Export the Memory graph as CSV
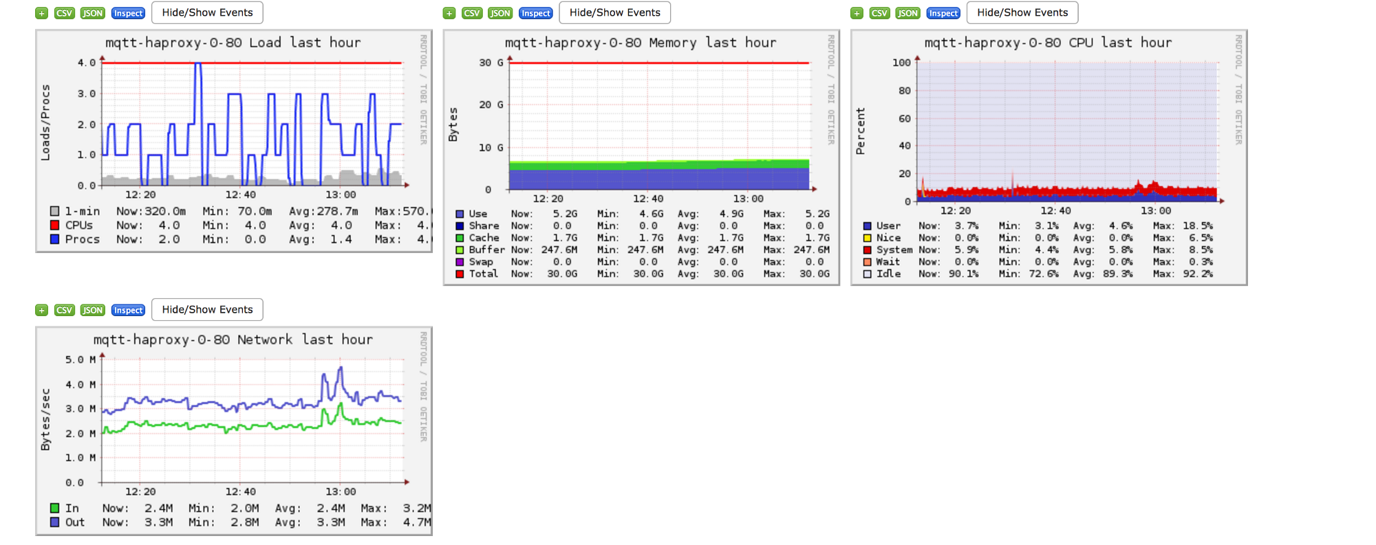1376x545 pixels. click(x=472, y=13)
